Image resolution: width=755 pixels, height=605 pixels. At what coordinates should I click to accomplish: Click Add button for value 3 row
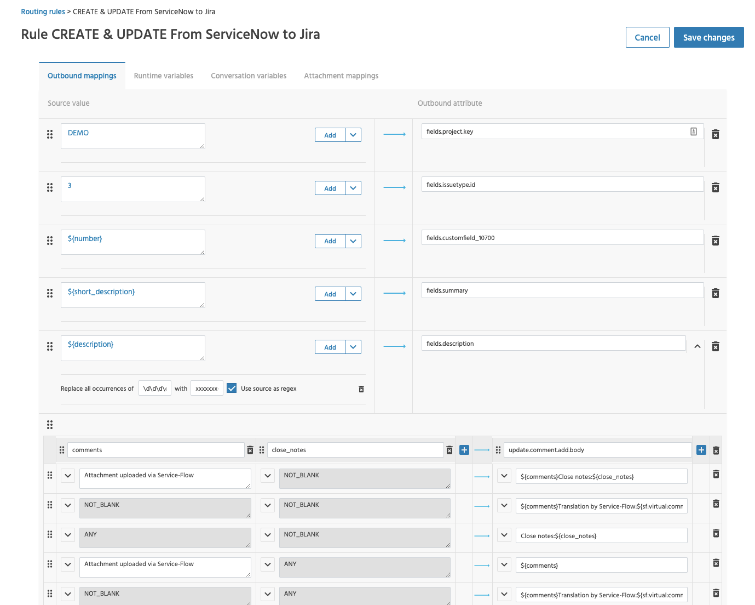point(330,188)
